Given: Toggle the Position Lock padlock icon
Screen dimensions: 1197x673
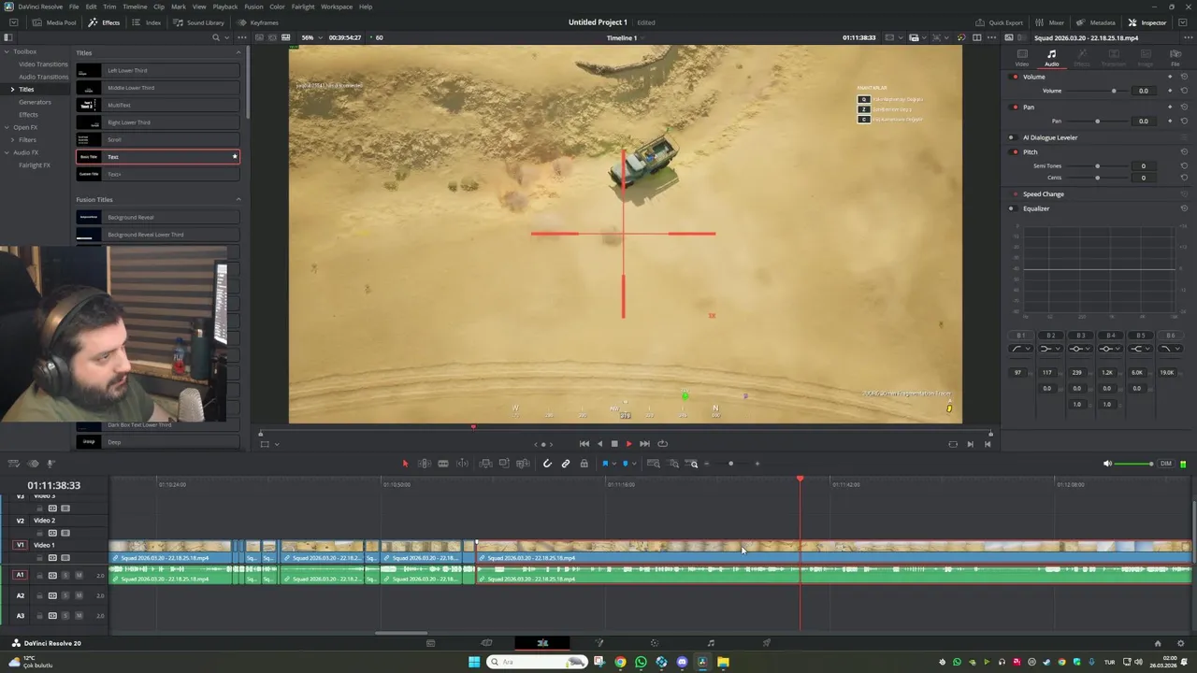Looking at the screenshot, I should (584, 464).
